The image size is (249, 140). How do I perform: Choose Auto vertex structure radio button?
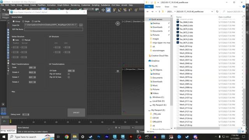tap(14, 40)
